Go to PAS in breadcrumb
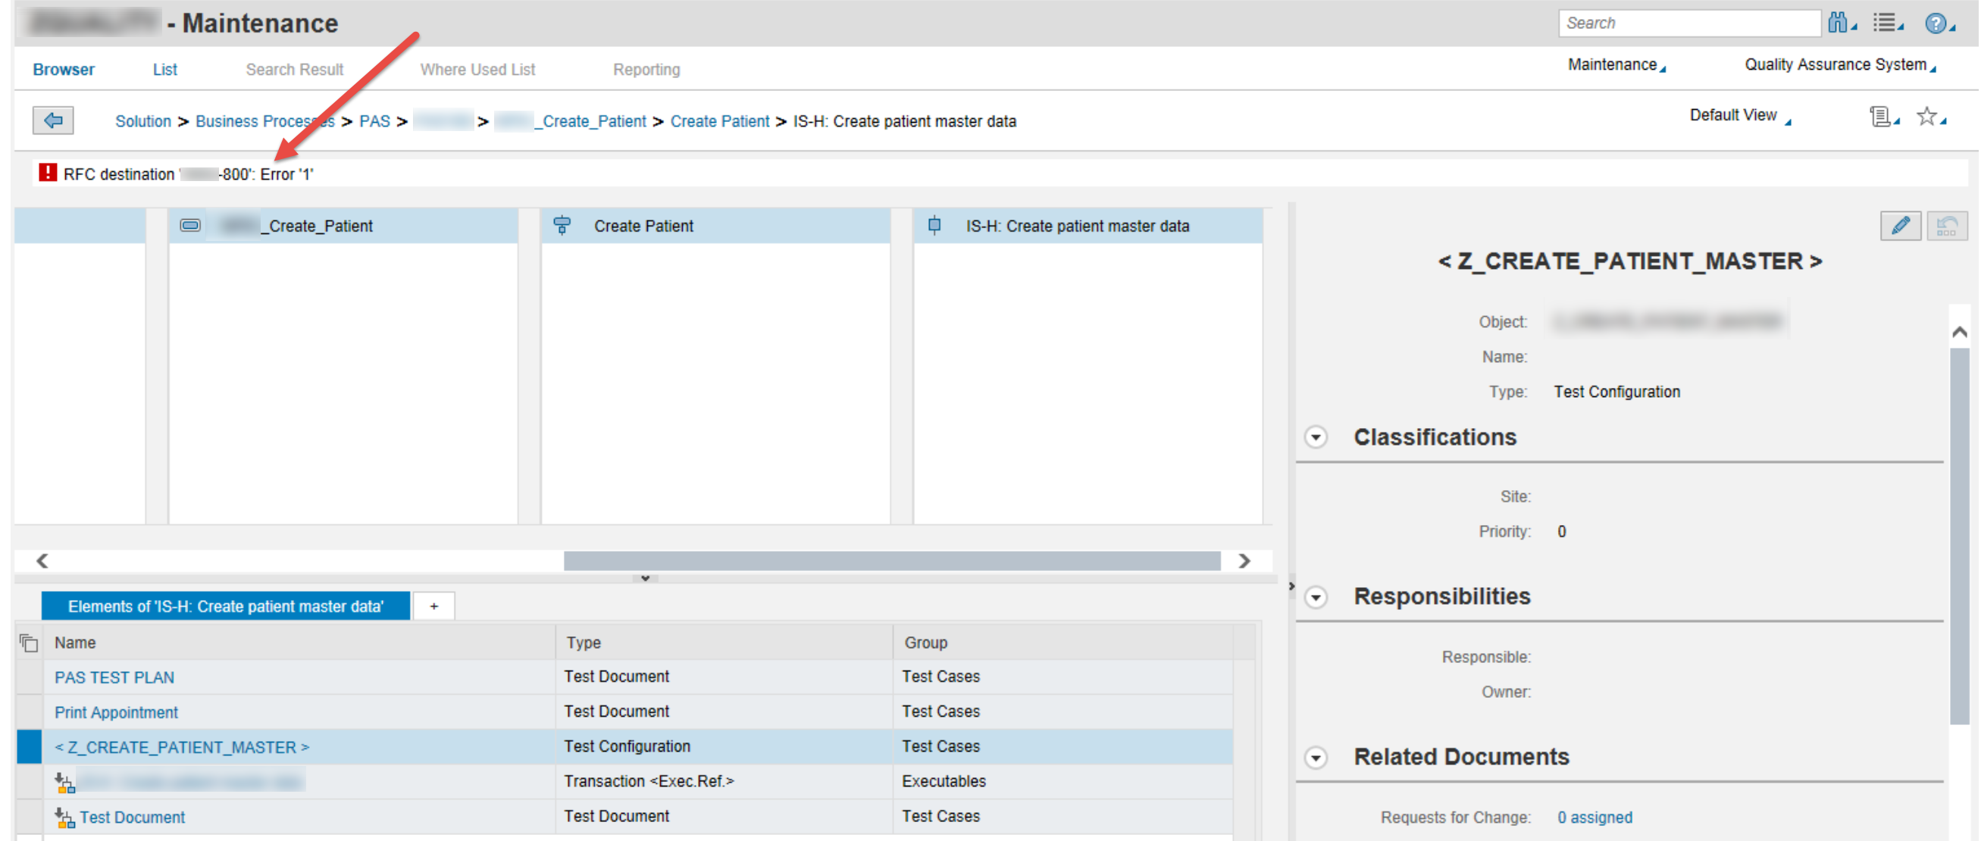Screen dimensions: 1981x841 click(x=374, y=120)
